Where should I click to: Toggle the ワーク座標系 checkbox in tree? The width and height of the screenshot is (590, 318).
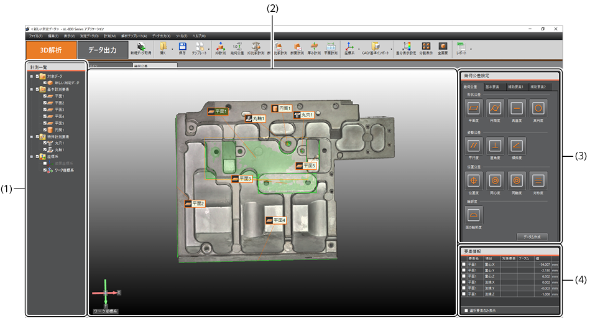click(x=45, y=170)
